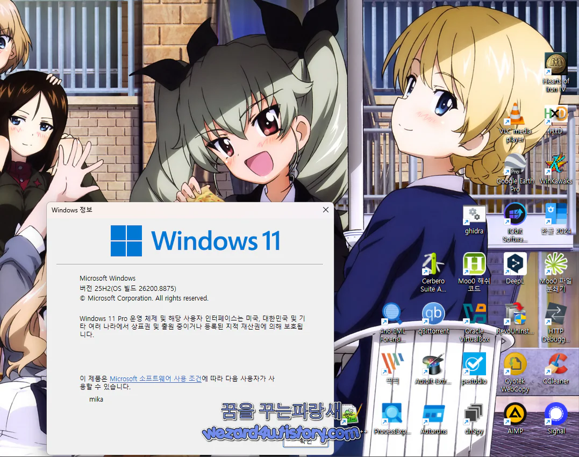Launch pestudio desktop icon
Image resolution: width=579 pixels, height=457 pixels.
[x=474, y=368]
